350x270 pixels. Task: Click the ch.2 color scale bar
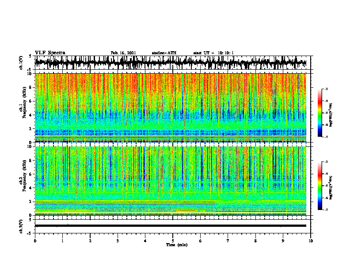click(x=320, y=186)
